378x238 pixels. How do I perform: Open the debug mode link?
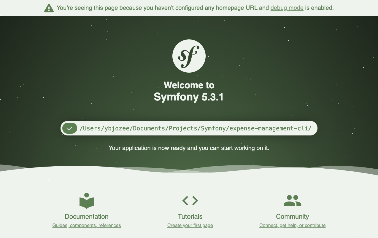(287, 8)
